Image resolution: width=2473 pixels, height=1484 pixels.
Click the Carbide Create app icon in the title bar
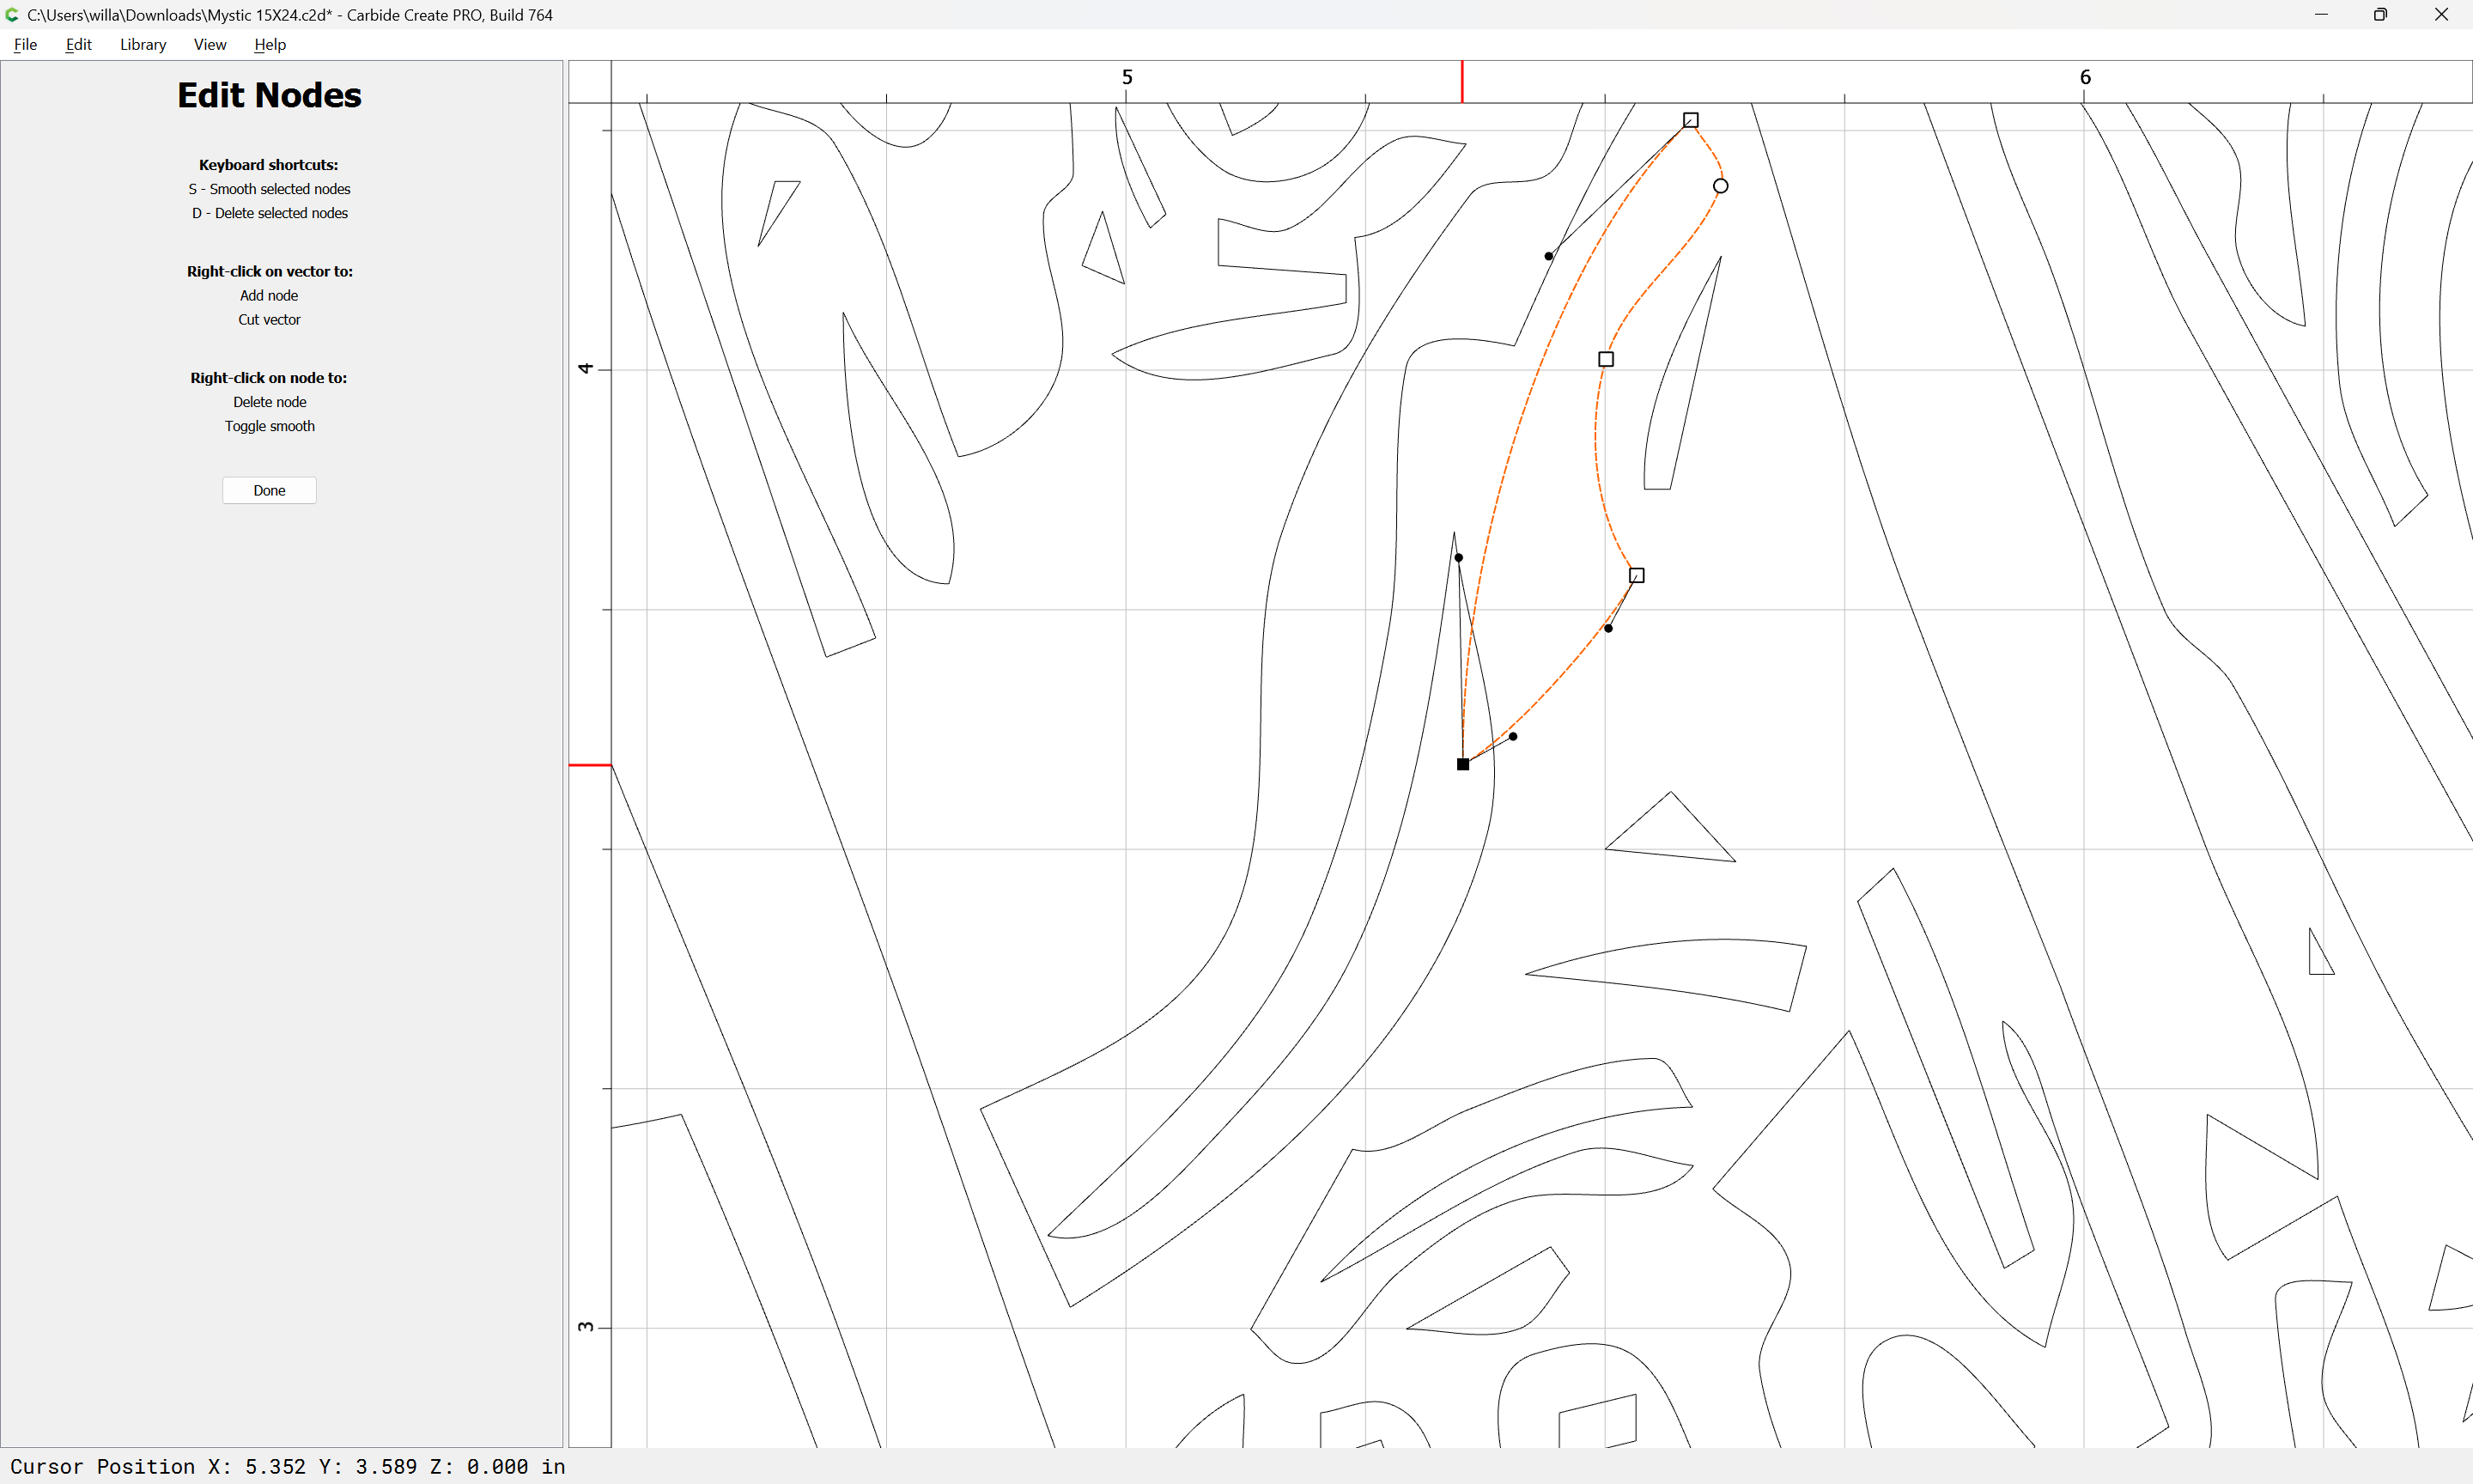pos(12,15)
